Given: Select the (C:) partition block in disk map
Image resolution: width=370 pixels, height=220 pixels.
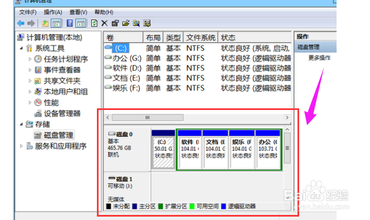Looking at the screenshot, I should pyautogui.click(x=163, y=149).
